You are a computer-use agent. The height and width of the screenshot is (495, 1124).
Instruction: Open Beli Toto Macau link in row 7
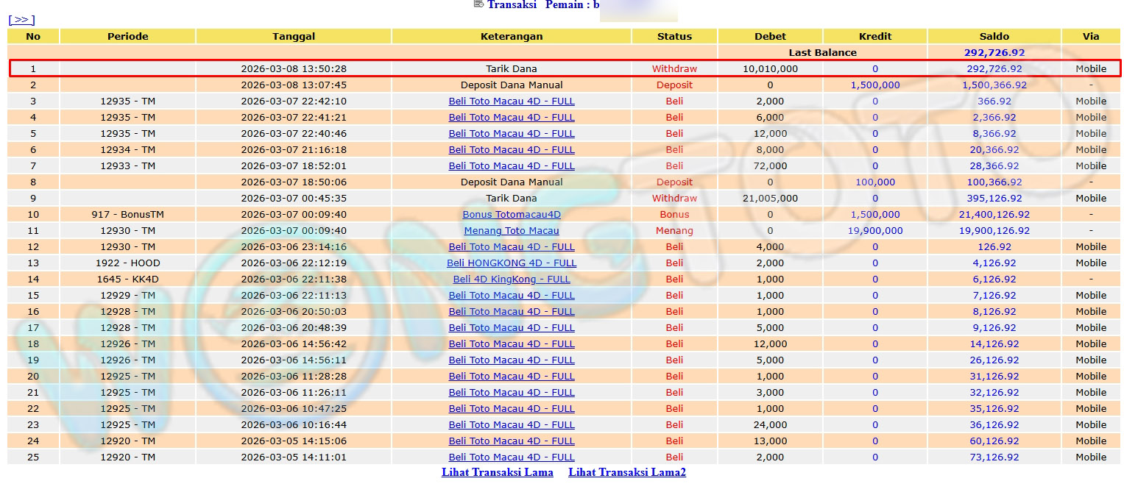pyautogui.click(x=511, y=166)
